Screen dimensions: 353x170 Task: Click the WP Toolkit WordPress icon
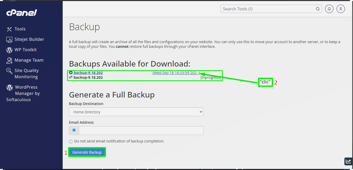9,50
